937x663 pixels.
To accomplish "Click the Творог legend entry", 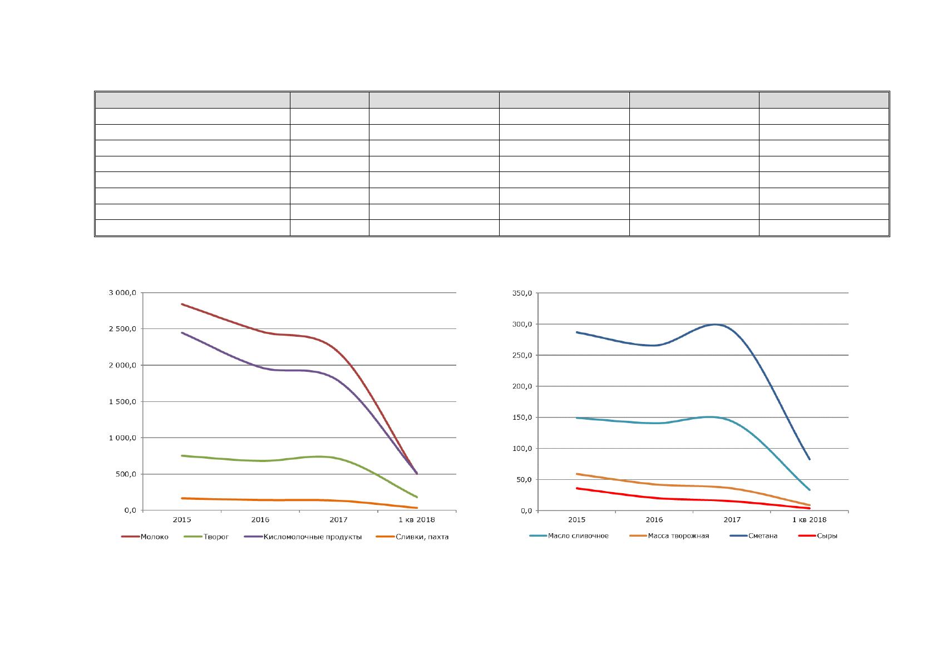I will point(206,537).
